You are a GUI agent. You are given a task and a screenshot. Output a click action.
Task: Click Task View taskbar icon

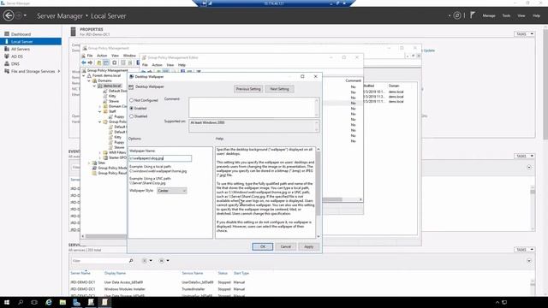pos(34,302)
